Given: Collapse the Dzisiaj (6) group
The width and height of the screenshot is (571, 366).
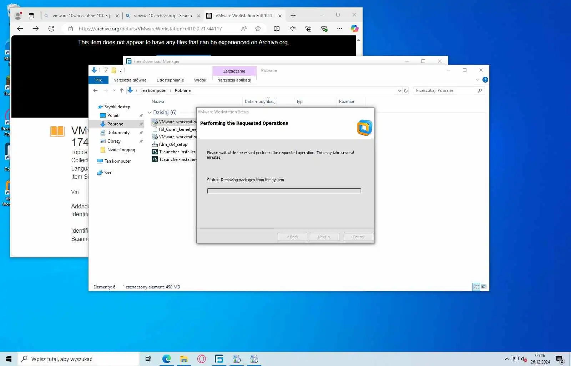Looking at the screenshot, I should (x=150, y=113).
